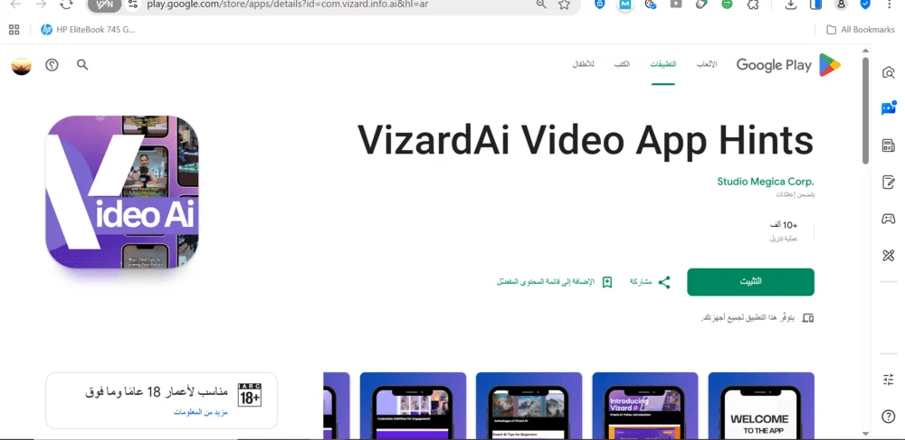This screenshot has width=905, height=440.
Task: Click the green التثبيت install button
Action: (x=750, y=282)
